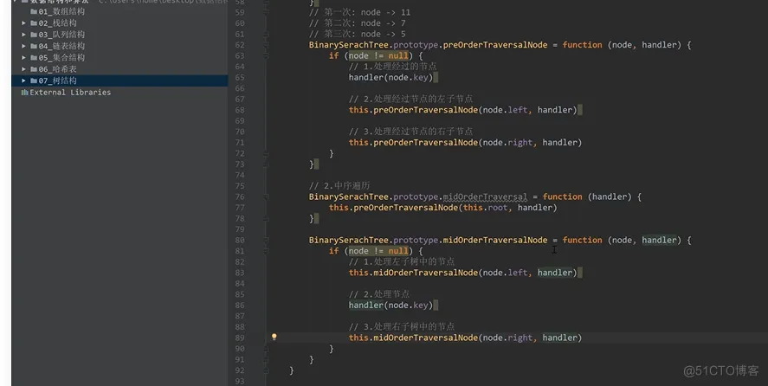Expand the 07_树结构 folder arrow

pos(23,80)
